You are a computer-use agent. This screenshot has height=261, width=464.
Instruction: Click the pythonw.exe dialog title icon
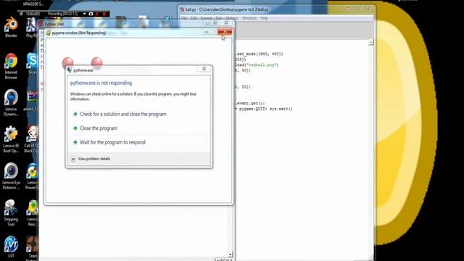pos(70,70)
